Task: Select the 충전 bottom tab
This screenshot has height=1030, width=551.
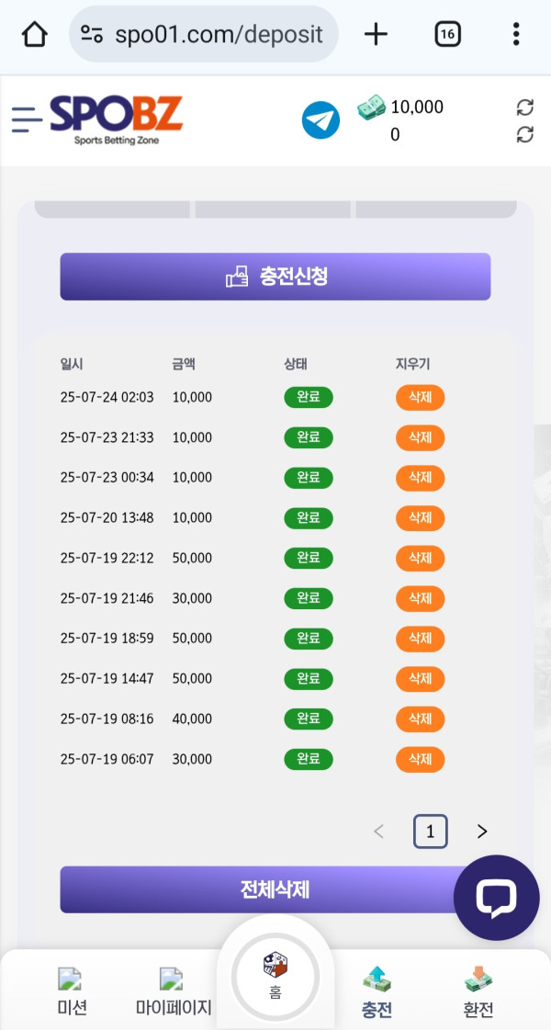Action: 377,992
